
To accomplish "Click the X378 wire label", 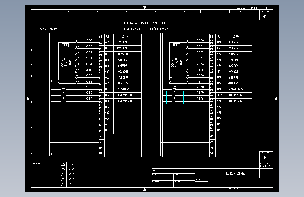I will [x=201, y=87].
